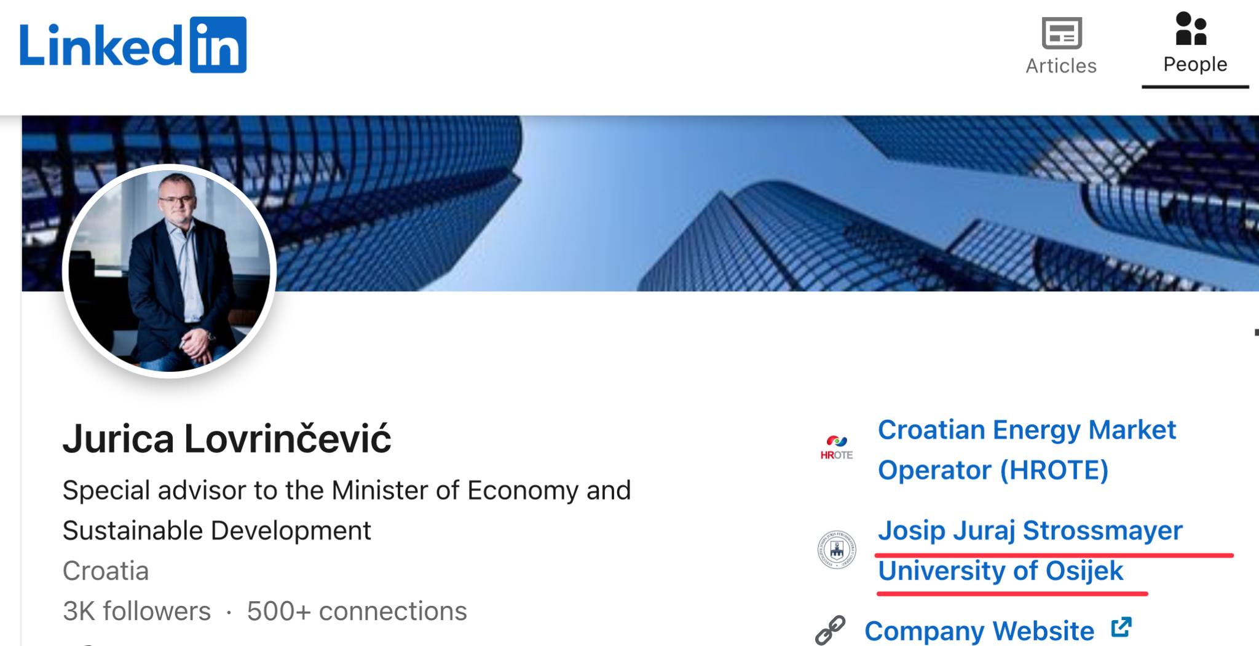Click the Special advisor headline text

346,510
